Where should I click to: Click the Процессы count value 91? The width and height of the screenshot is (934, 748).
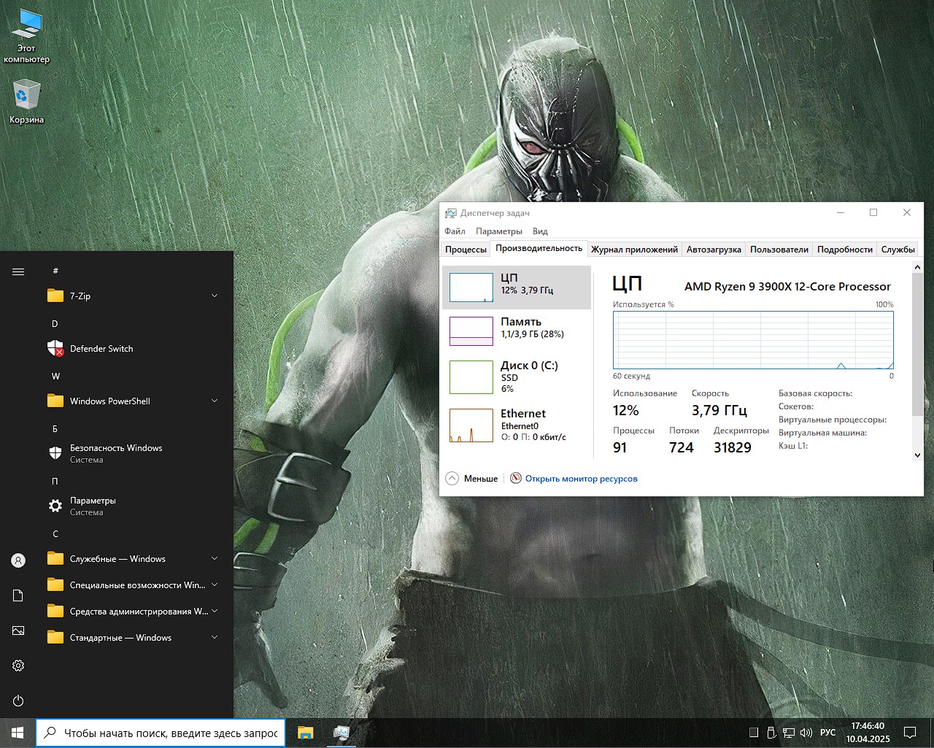620,447
